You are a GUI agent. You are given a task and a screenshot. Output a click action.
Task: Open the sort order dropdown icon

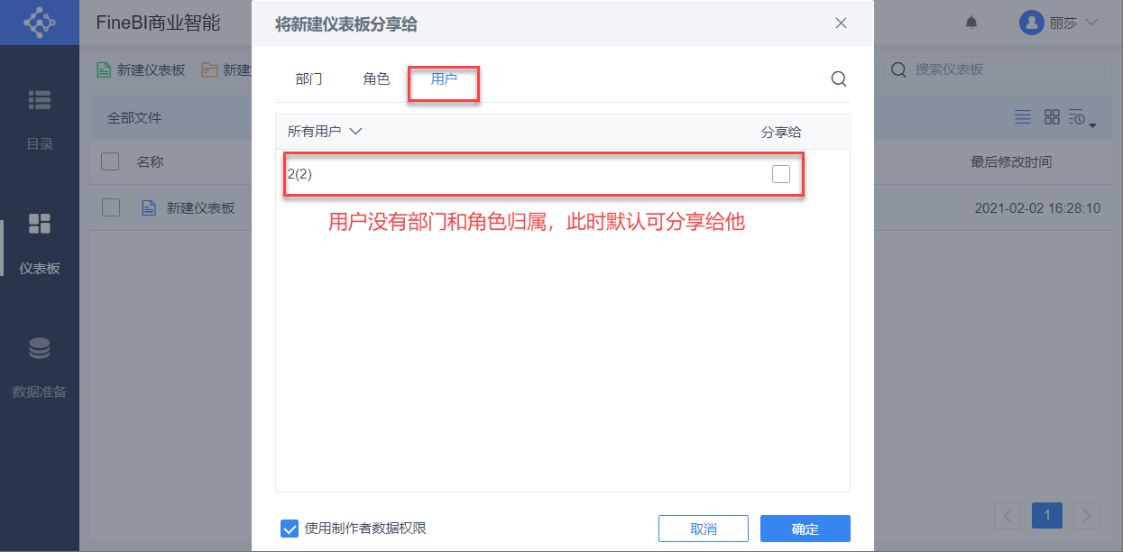tap(1082, 118)
